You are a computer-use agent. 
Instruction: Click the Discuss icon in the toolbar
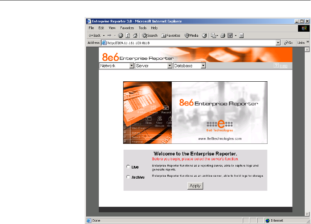(x=241, y=36)
